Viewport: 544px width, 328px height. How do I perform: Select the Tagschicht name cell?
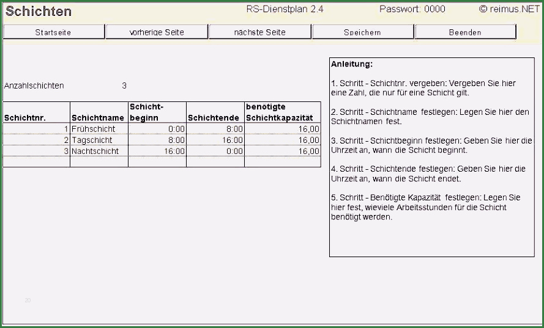(99, 140)
